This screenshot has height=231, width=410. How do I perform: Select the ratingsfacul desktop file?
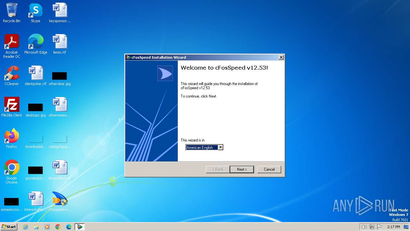pos(60,141)
